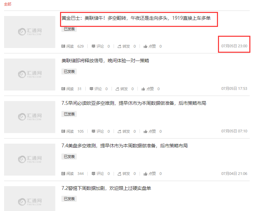Click 评论 icon on 7.5早间必读 article
The height and width of the screenshot is (211, 263).
(93, 131)
